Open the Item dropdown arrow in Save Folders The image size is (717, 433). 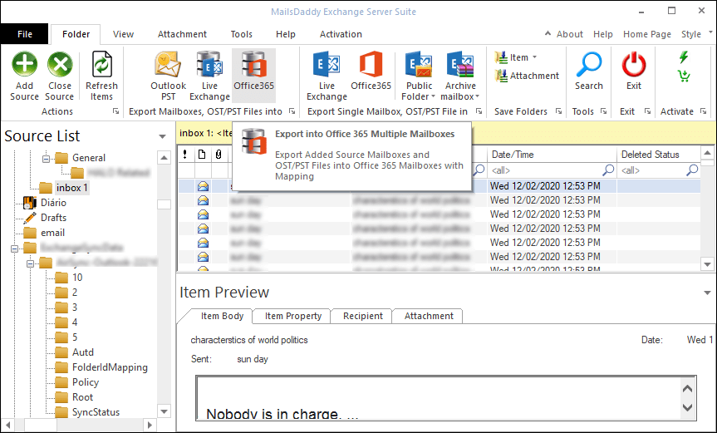pos(534,57)
